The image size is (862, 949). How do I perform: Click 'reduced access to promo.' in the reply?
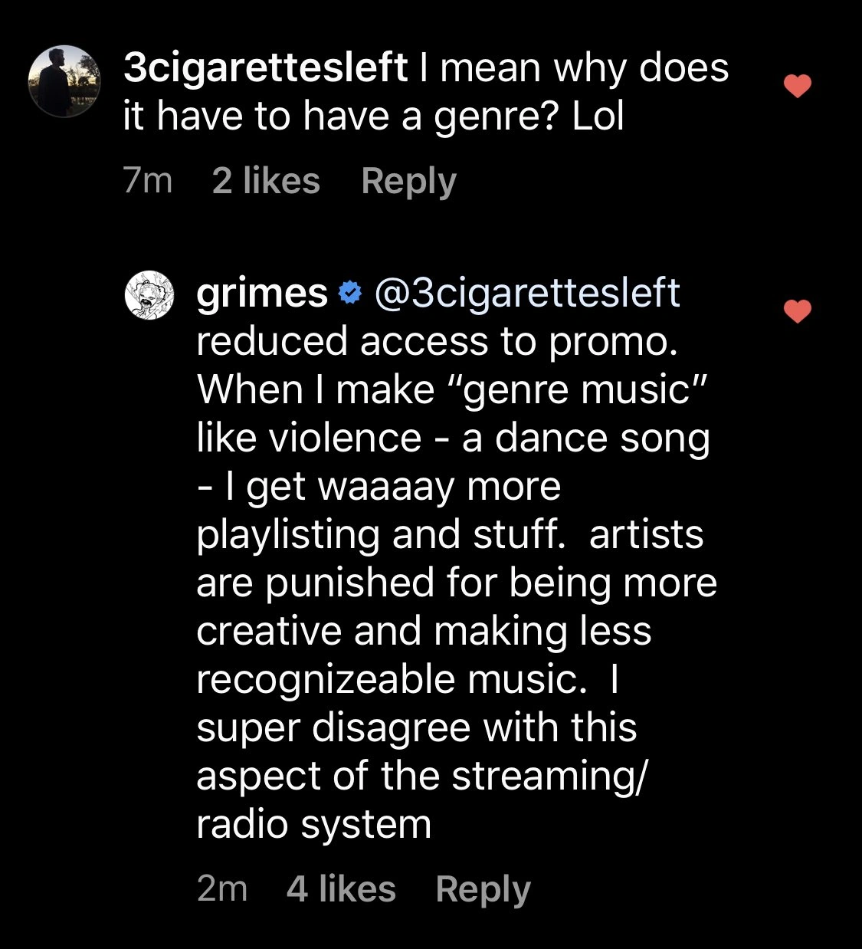pyautogui.click(x=438, y=343)
